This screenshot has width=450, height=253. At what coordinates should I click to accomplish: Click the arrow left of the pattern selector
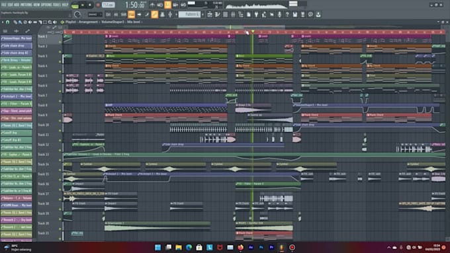[x=176, y=15]
